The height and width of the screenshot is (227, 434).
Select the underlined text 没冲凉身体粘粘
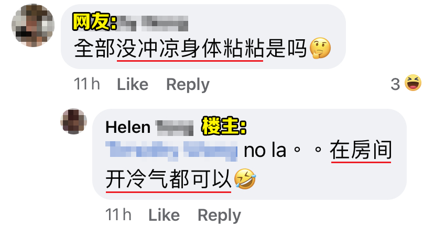[190, 49]
